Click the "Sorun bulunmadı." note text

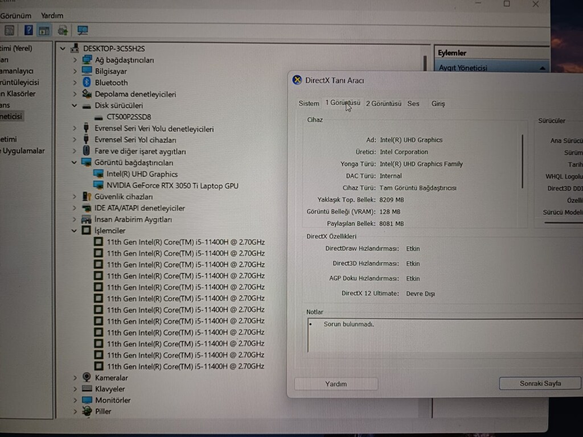[348, 324]
